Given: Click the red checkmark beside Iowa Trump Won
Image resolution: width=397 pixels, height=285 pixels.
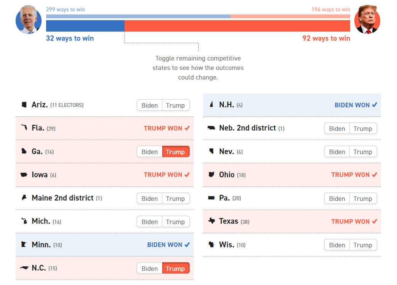Looking at the screenshot, I should pyautogui.click(x=187, y=175).
